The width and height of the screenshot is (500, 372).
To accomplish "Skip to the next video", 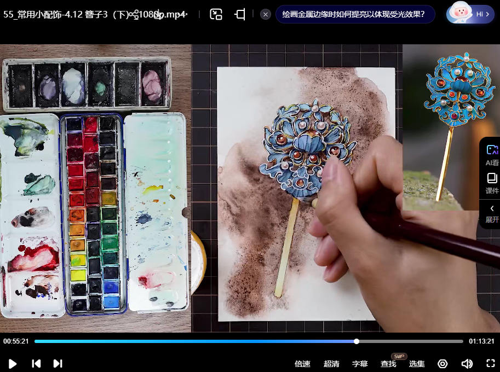I will (58, 364).
